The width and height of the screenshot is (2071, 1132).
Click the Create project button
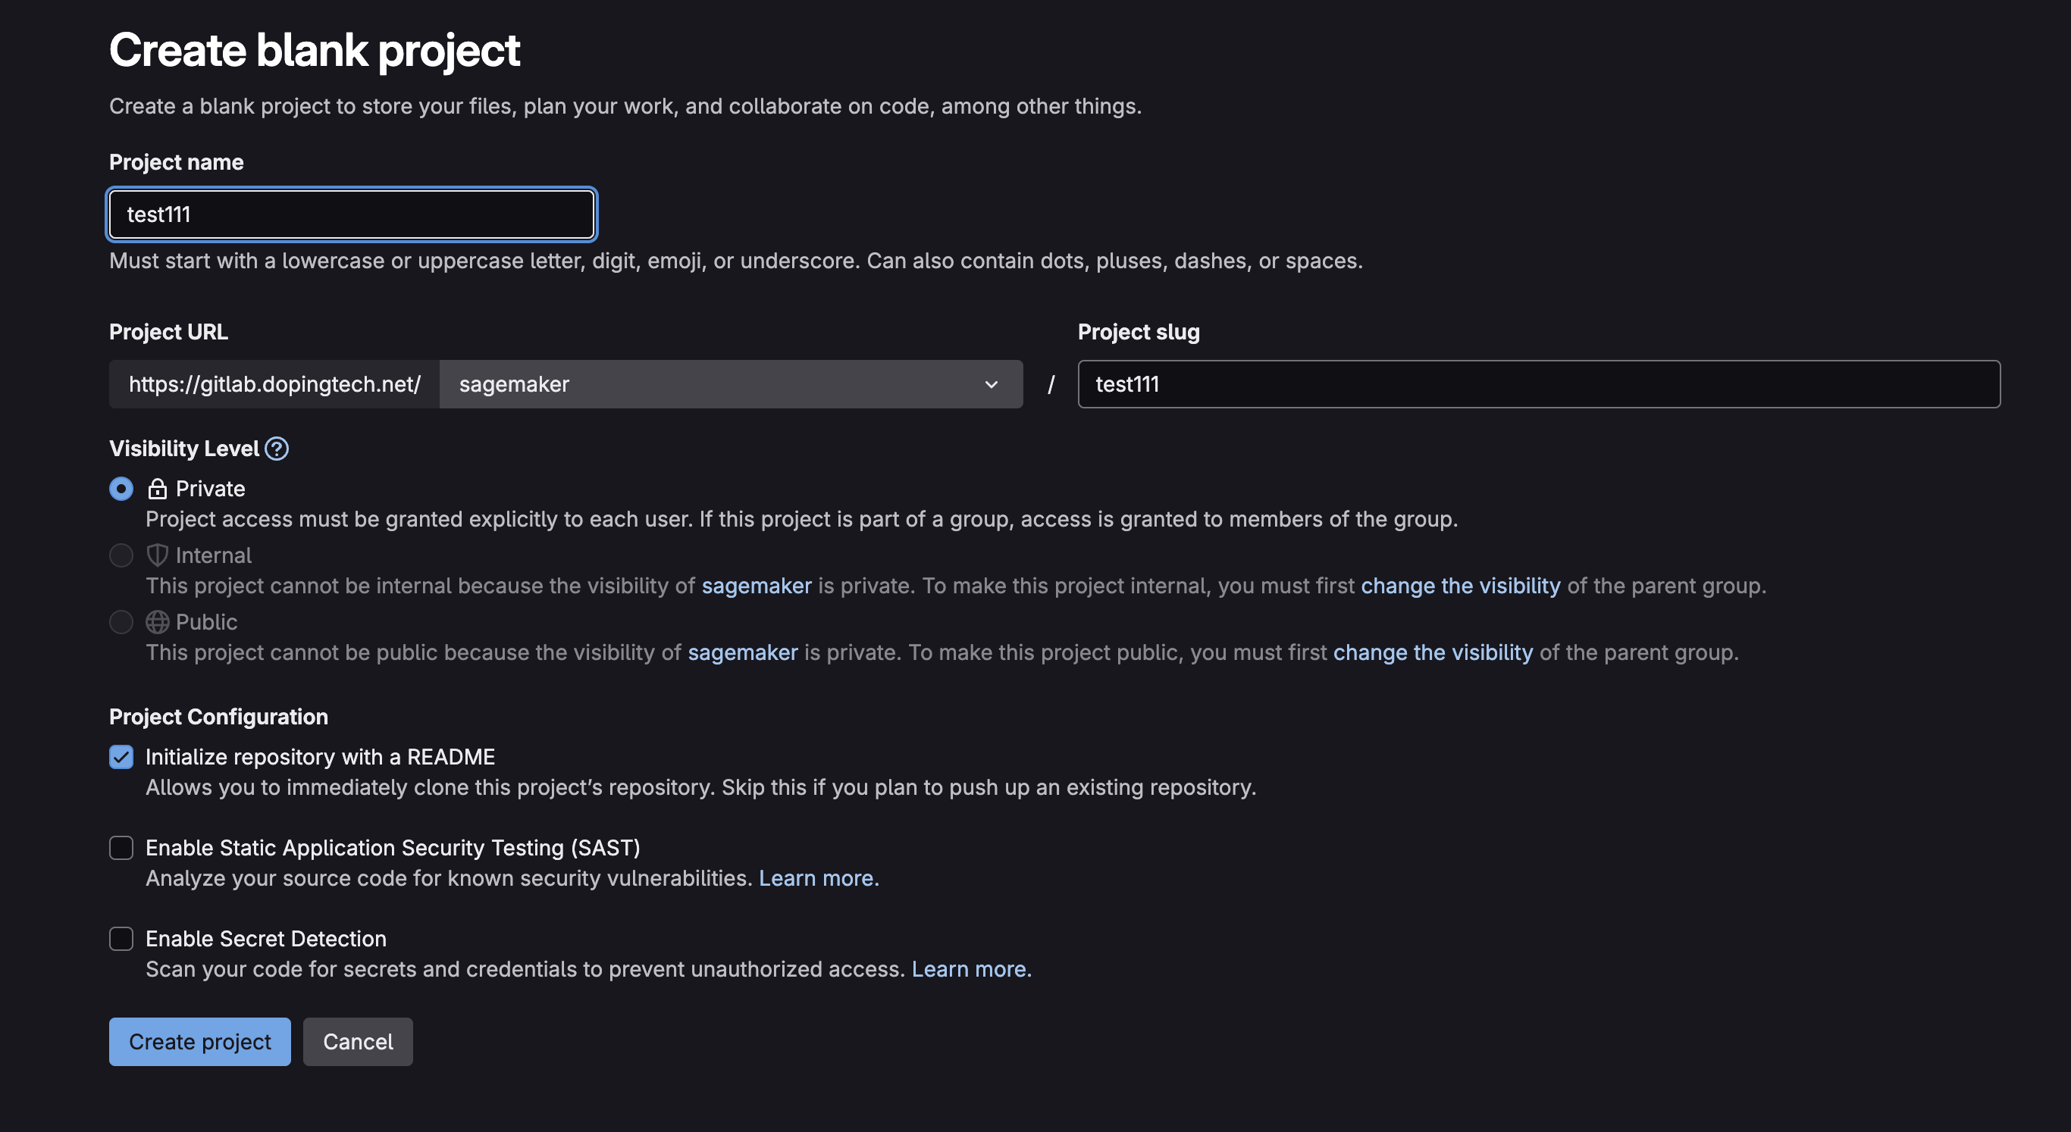(199, 1041)
